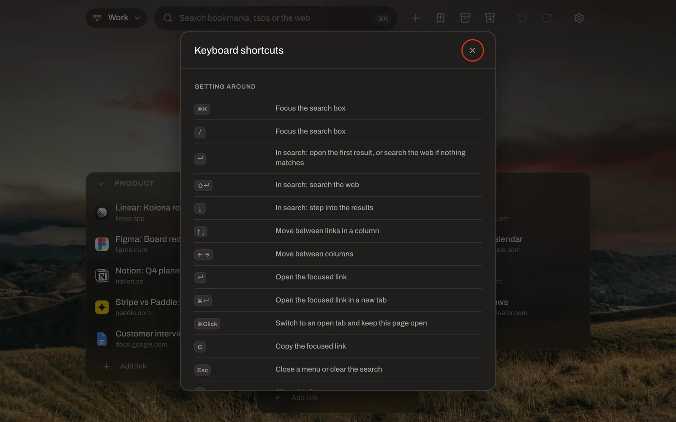The height and width of the screenshot is (422, 676).
Task: Click Add link below the dialog
Action: [x=296, y=398]
